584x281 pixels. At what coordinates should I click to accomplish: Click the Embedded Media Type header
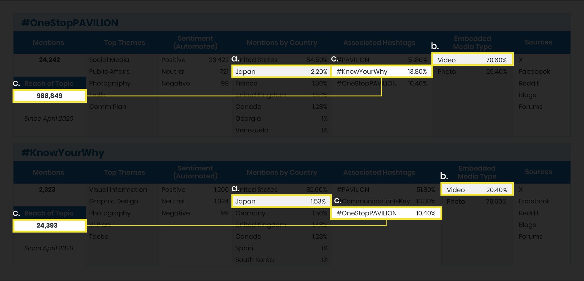click(472, 42)
